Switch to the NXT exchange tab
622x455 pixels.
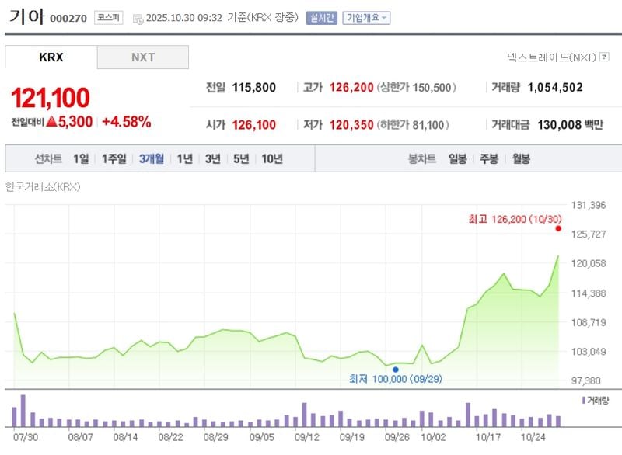click(x=144, y=57)
